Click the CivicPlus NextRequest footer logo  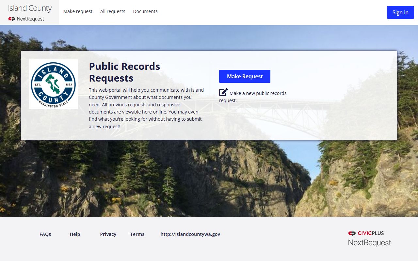pos(369,239)
